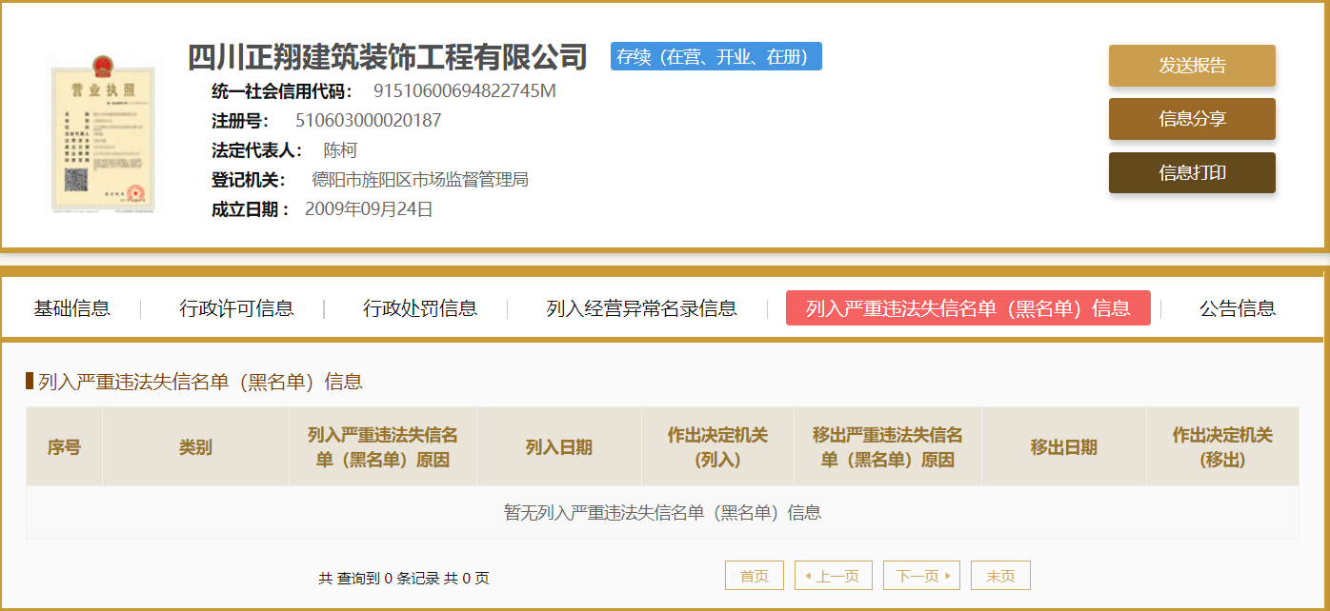Select 列入严重违法失信名单（黑名单）信息 tab
This screenshot has height=611, width=1330.
[x=968, y=308]
